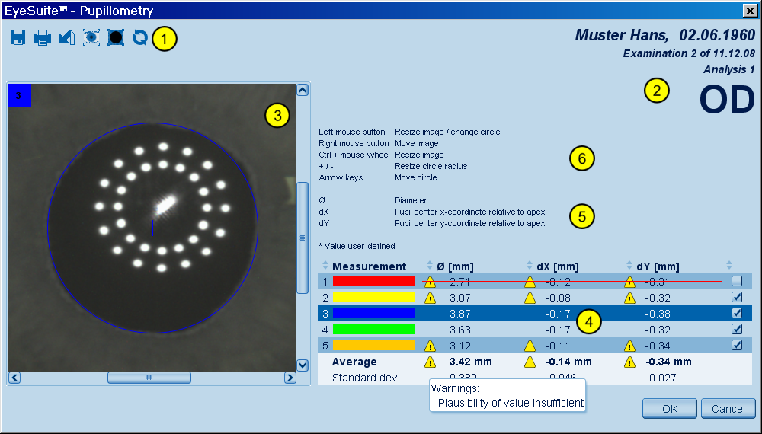Sort by the Measurement column header
Image resolution: width=762 pixels, height=434 pixels.
[369, 266]
